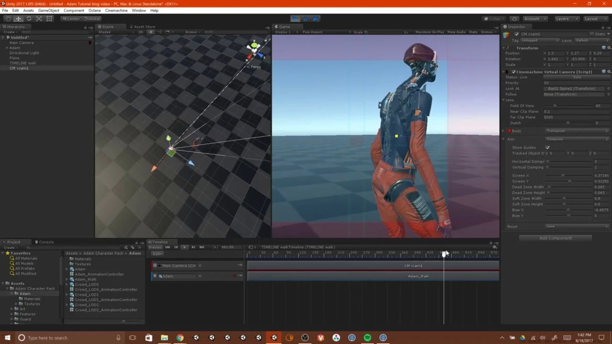
Task: Disable Cinemachine Virtual Camera script
Action: pos(514,72)
